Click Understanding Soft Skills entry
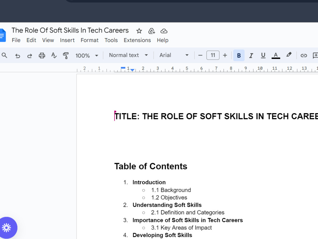Image resolution: width=318 pixels, height=239 pixels. (x=167, y=205)
